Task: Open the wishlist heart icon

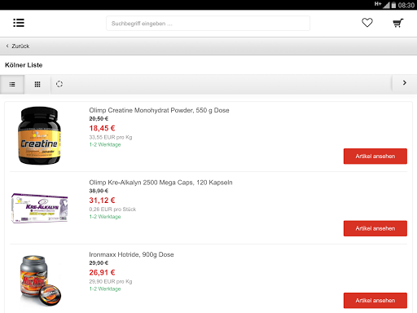Action: pyautogui.click(x=367, y=23)
